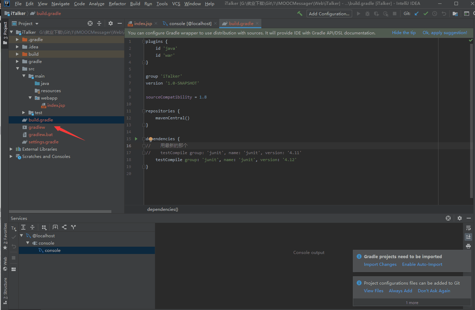
Task: Click the Run Anything icon in toolbar
Action: [467, 14]
